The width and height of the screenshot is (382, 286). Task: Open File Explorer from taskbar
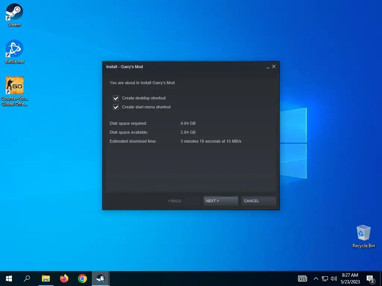(46, 279)
